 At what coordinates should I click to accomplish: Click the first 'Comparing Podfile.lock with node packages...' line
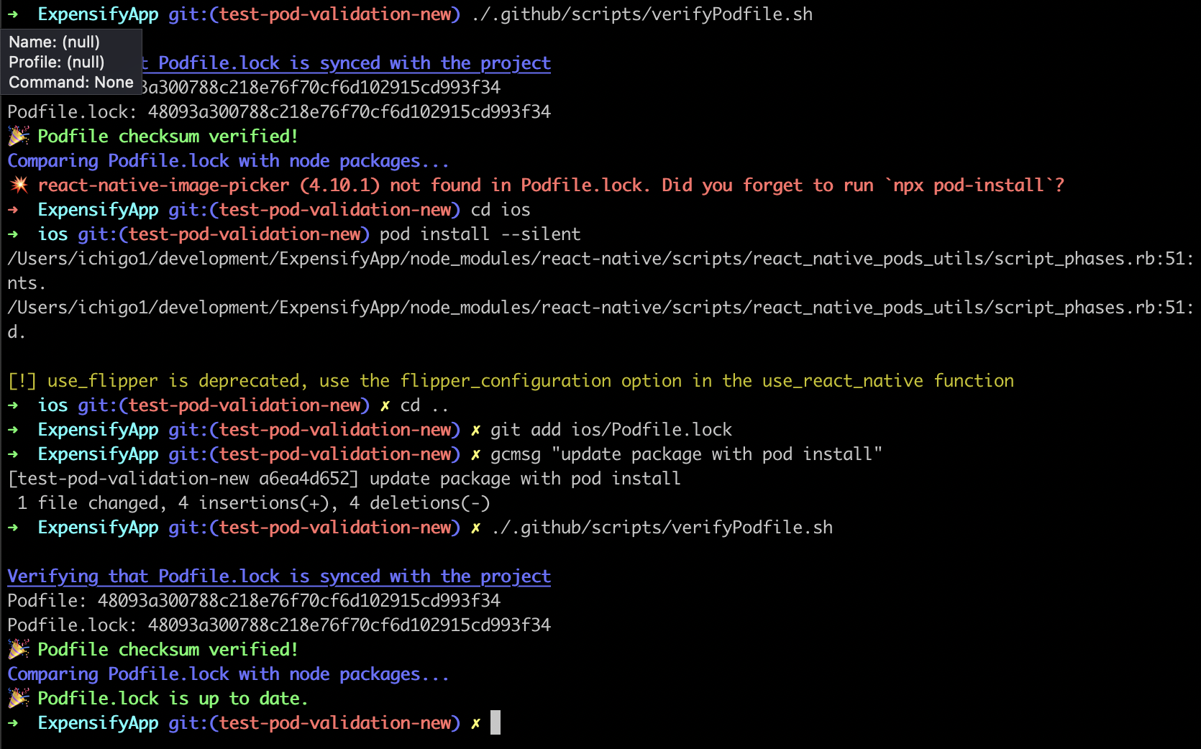point(228,161)
